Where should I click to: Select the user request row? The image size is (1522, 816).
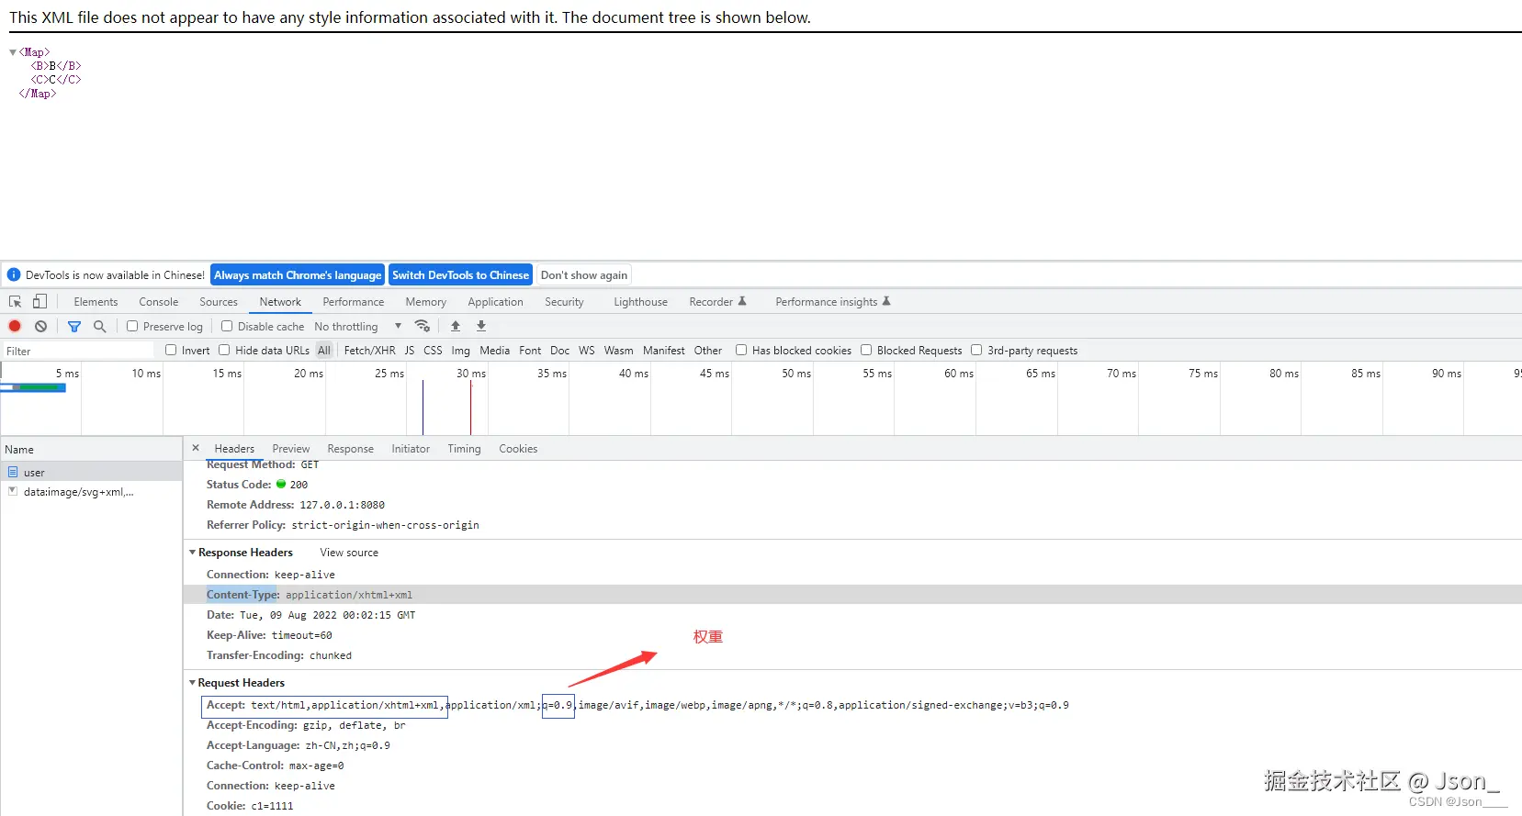[x=91, y=472]
